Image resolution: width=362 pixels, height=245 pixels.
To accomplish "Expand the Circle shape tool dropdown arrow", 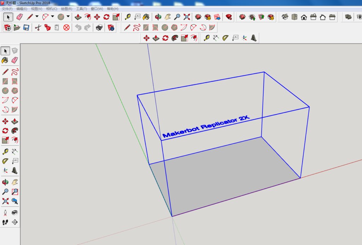I will [x=68, y=16].
